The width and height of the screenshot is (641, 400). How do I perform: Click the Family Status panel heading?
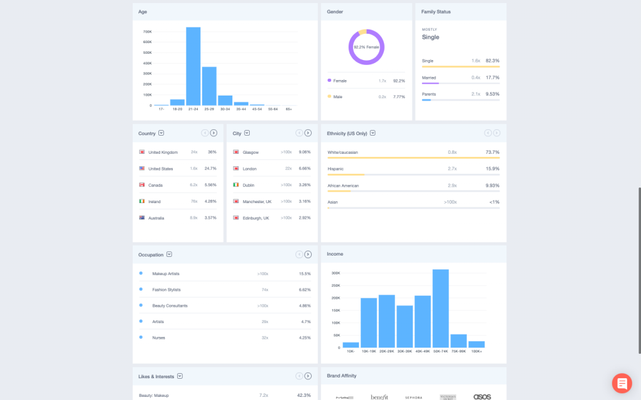coord(436,11)
